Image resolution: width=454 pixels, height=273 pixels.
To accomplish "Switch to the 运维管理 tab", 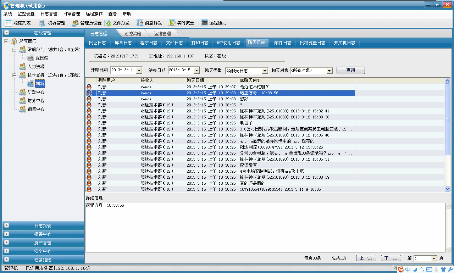I will [162, 34].
